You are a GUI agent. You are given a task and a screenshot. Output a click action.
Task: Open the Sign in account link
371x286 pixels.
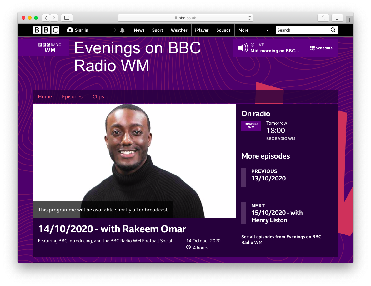point(78,30)
